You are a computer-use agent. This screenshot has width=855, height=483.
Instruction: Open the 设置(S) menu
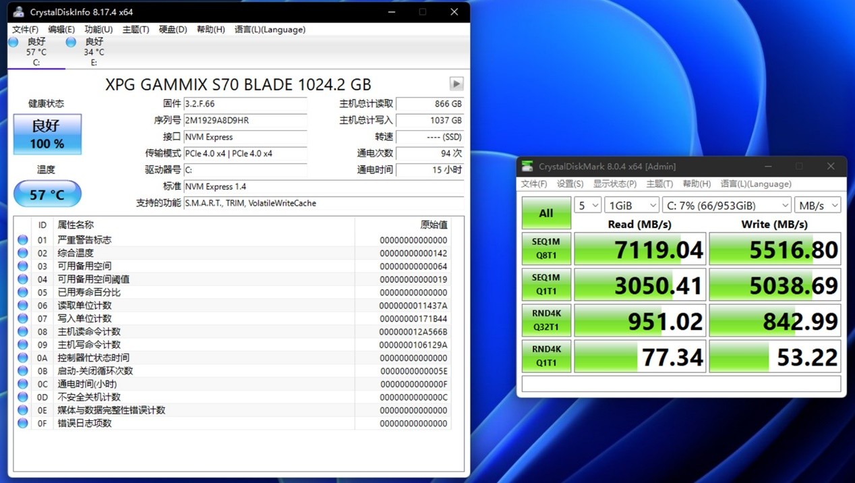(570, 183)
